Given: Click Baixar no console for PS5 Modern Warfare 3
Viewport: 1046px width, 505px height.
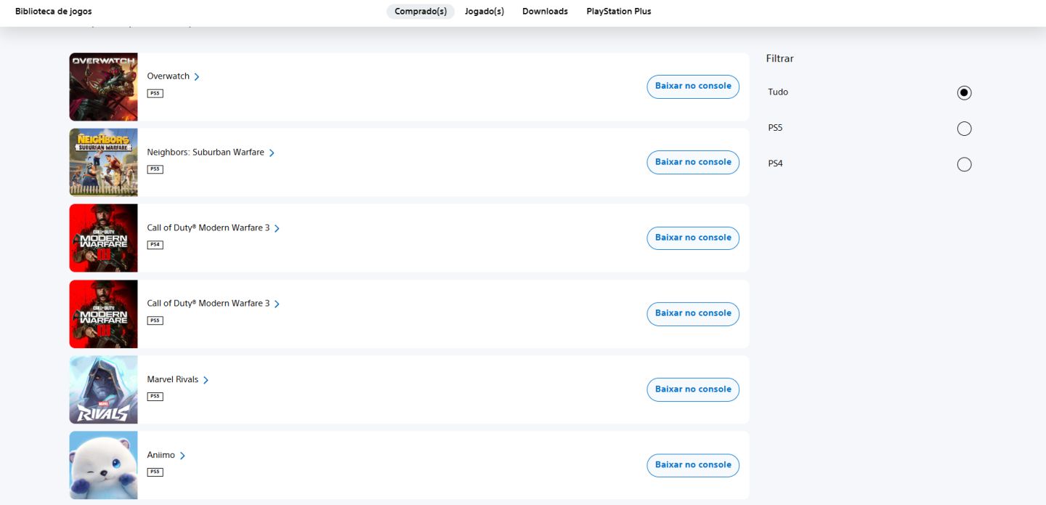Looking at the screenshot, I should click(693, 313).
